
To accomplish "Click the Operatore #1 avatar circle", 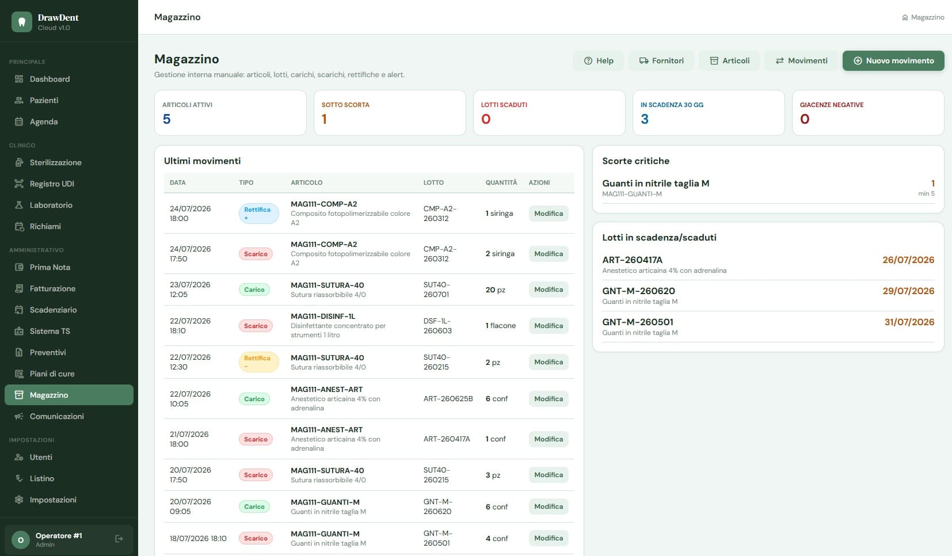I will pos(21,540).
